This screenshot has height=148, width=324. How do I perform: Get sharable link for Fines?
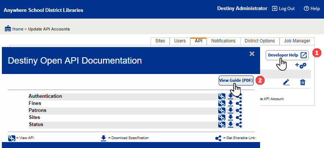coord(239,103)
